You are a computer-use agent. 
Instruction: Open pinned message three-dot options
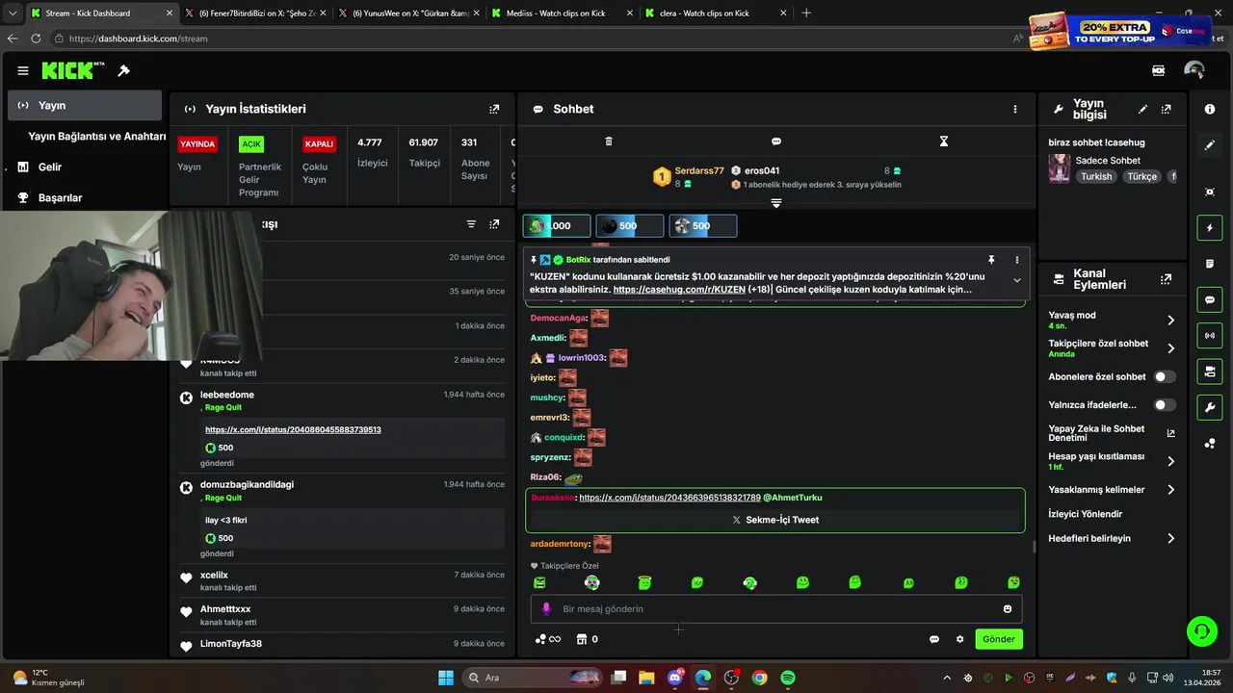1016,260
